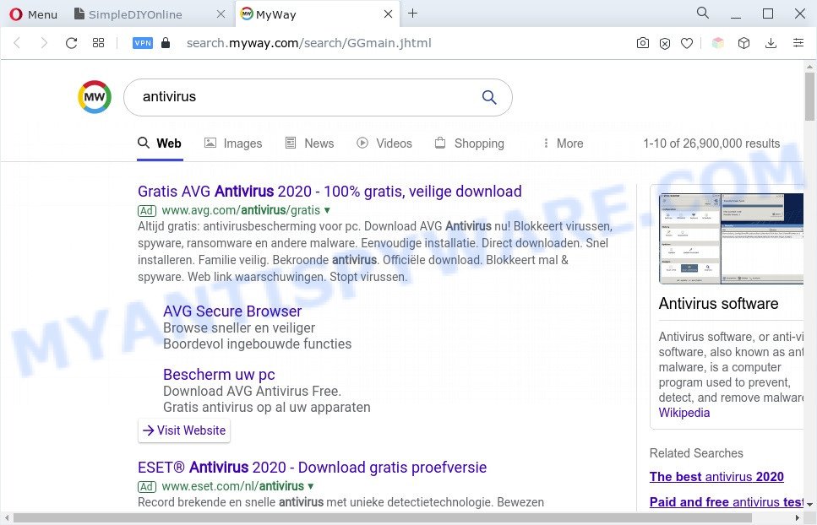Reload the current page

[71, 43]
